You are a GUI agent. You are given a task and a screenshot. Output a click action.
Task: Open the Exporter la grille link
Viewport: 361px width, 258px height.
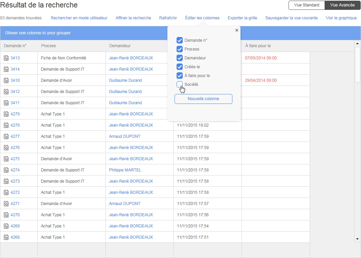pyautogui.click(x=242, y=18)
